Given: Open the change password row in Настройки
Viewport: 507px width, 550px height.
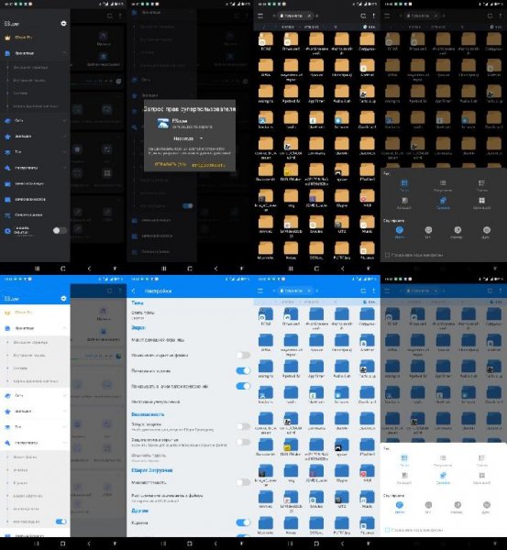Looking at the screenshot, I should 190,457.
